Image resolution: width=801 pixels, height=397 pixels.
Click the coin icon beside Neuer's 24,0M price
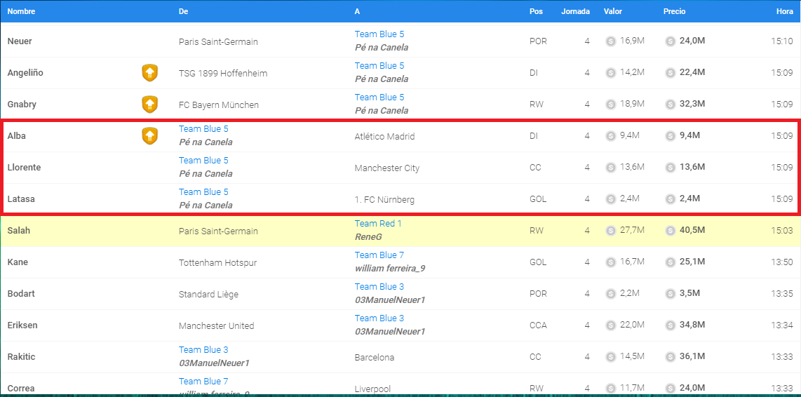click(671, 41)
